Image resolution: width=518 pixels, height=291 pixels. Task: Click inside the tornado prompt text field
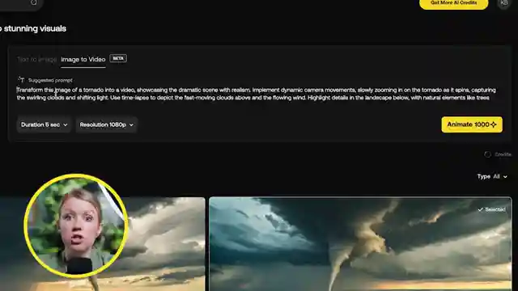click(x=257, y=94)
